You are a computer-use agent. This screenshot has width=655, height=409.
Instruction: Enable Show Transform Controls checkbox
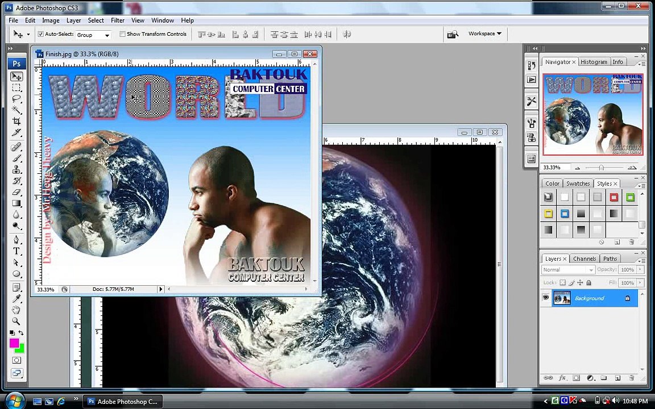[122, 34]
